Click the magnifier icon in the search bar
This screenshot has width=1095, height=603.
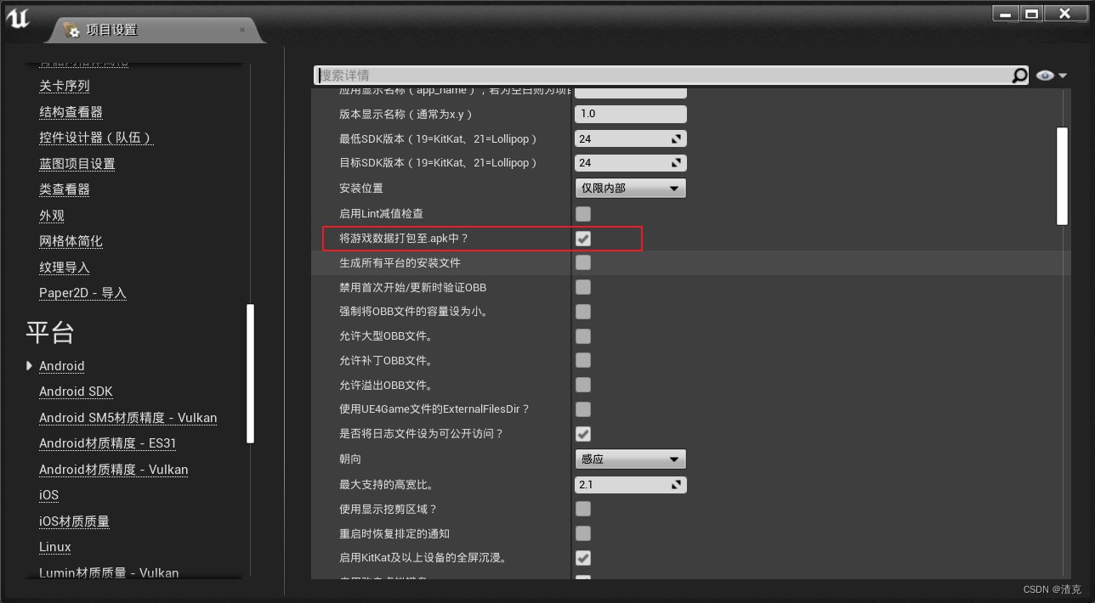tap(1018, 75)
